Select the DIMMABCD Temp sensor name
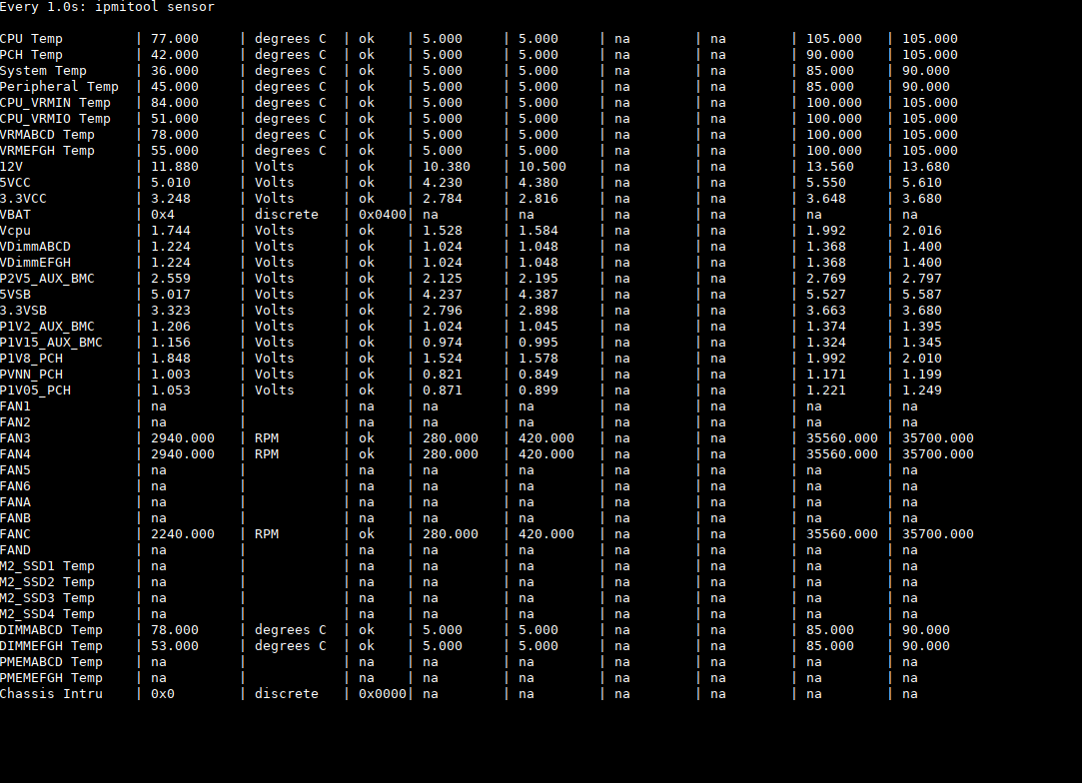 51,630
